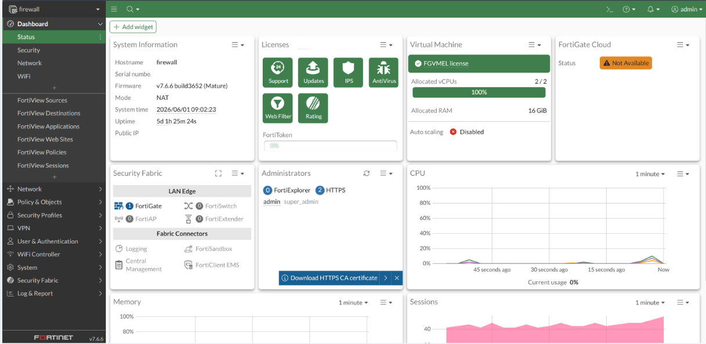Click the Not Available status button

click(626, 63)
